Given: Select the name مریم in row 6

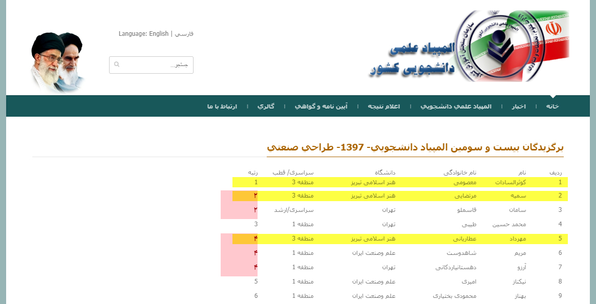Looking at the screenshot, I should 521,253.
